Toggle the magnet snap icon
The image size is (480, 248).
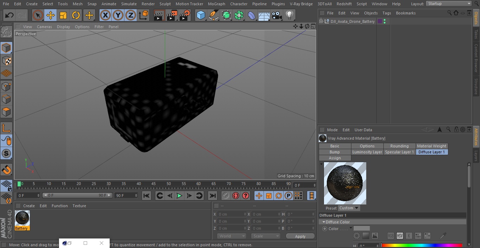6,170
